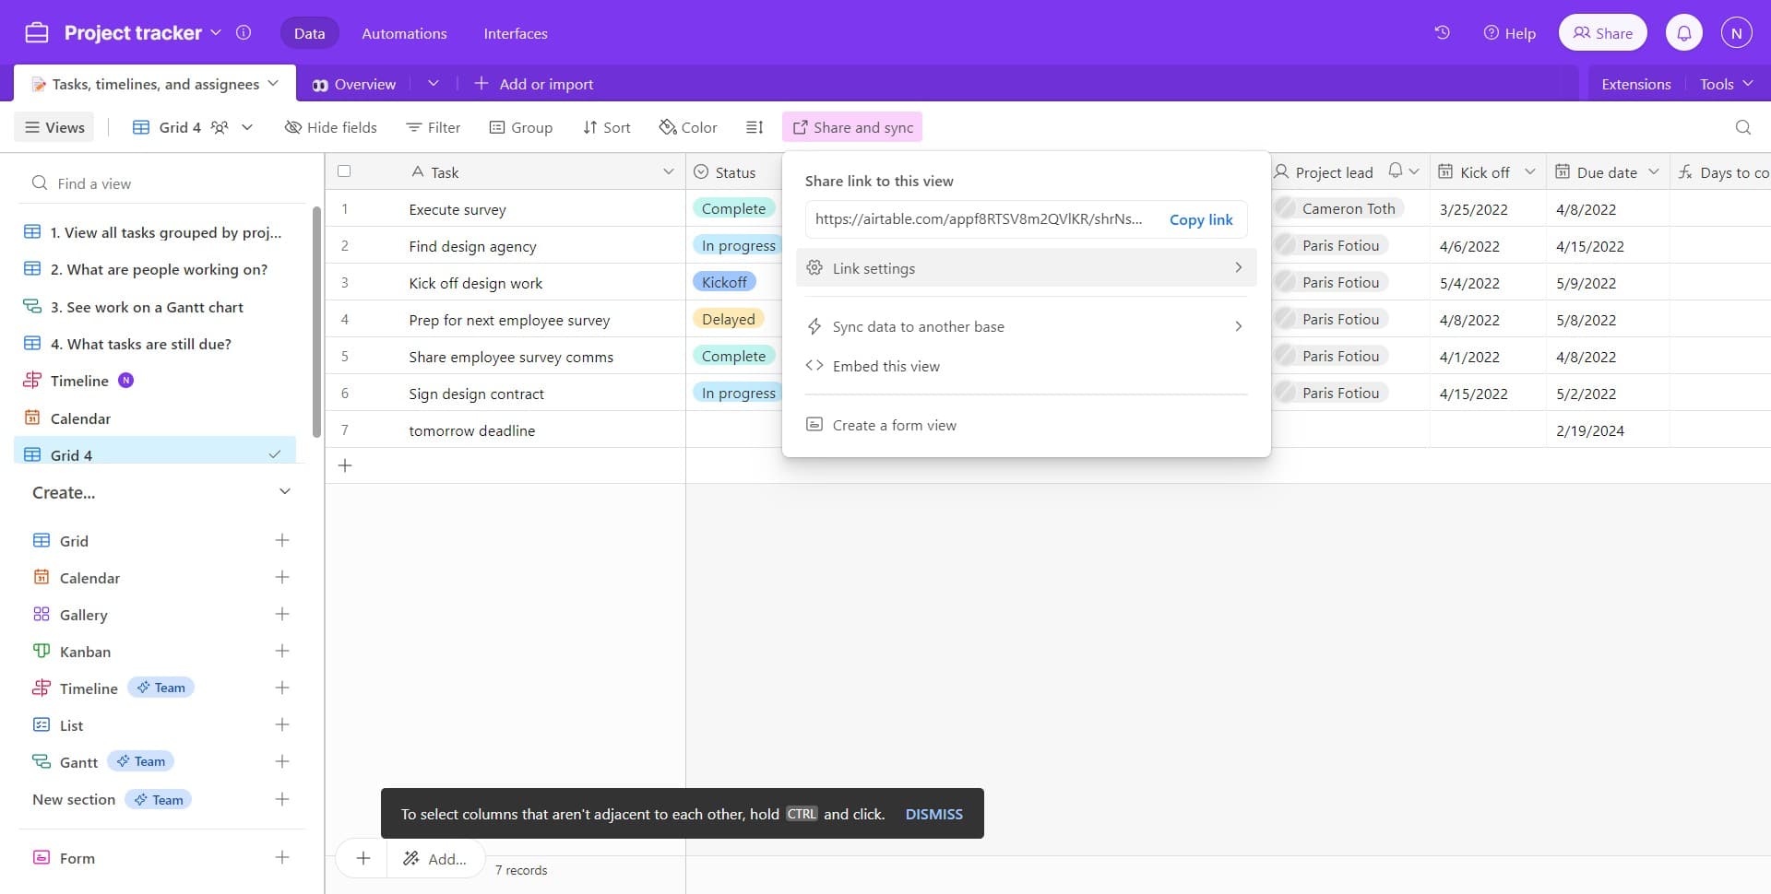The image size is (1771, 894).
Task: Open the Interfaces tab
Action: (x=515, y=33)
